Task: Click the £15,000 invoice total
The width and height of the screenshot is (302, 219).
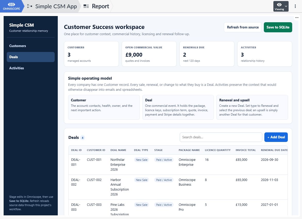Action: [x=241, y=205]
